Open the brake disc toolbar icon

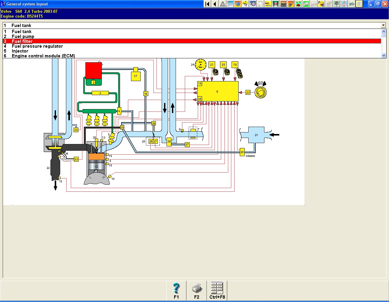253,4
